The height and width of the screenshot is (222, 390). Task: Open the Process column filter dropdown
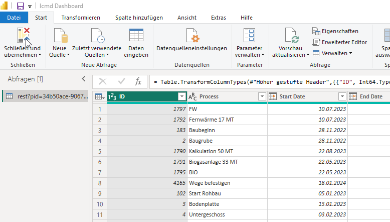click(x=262, y=96)
